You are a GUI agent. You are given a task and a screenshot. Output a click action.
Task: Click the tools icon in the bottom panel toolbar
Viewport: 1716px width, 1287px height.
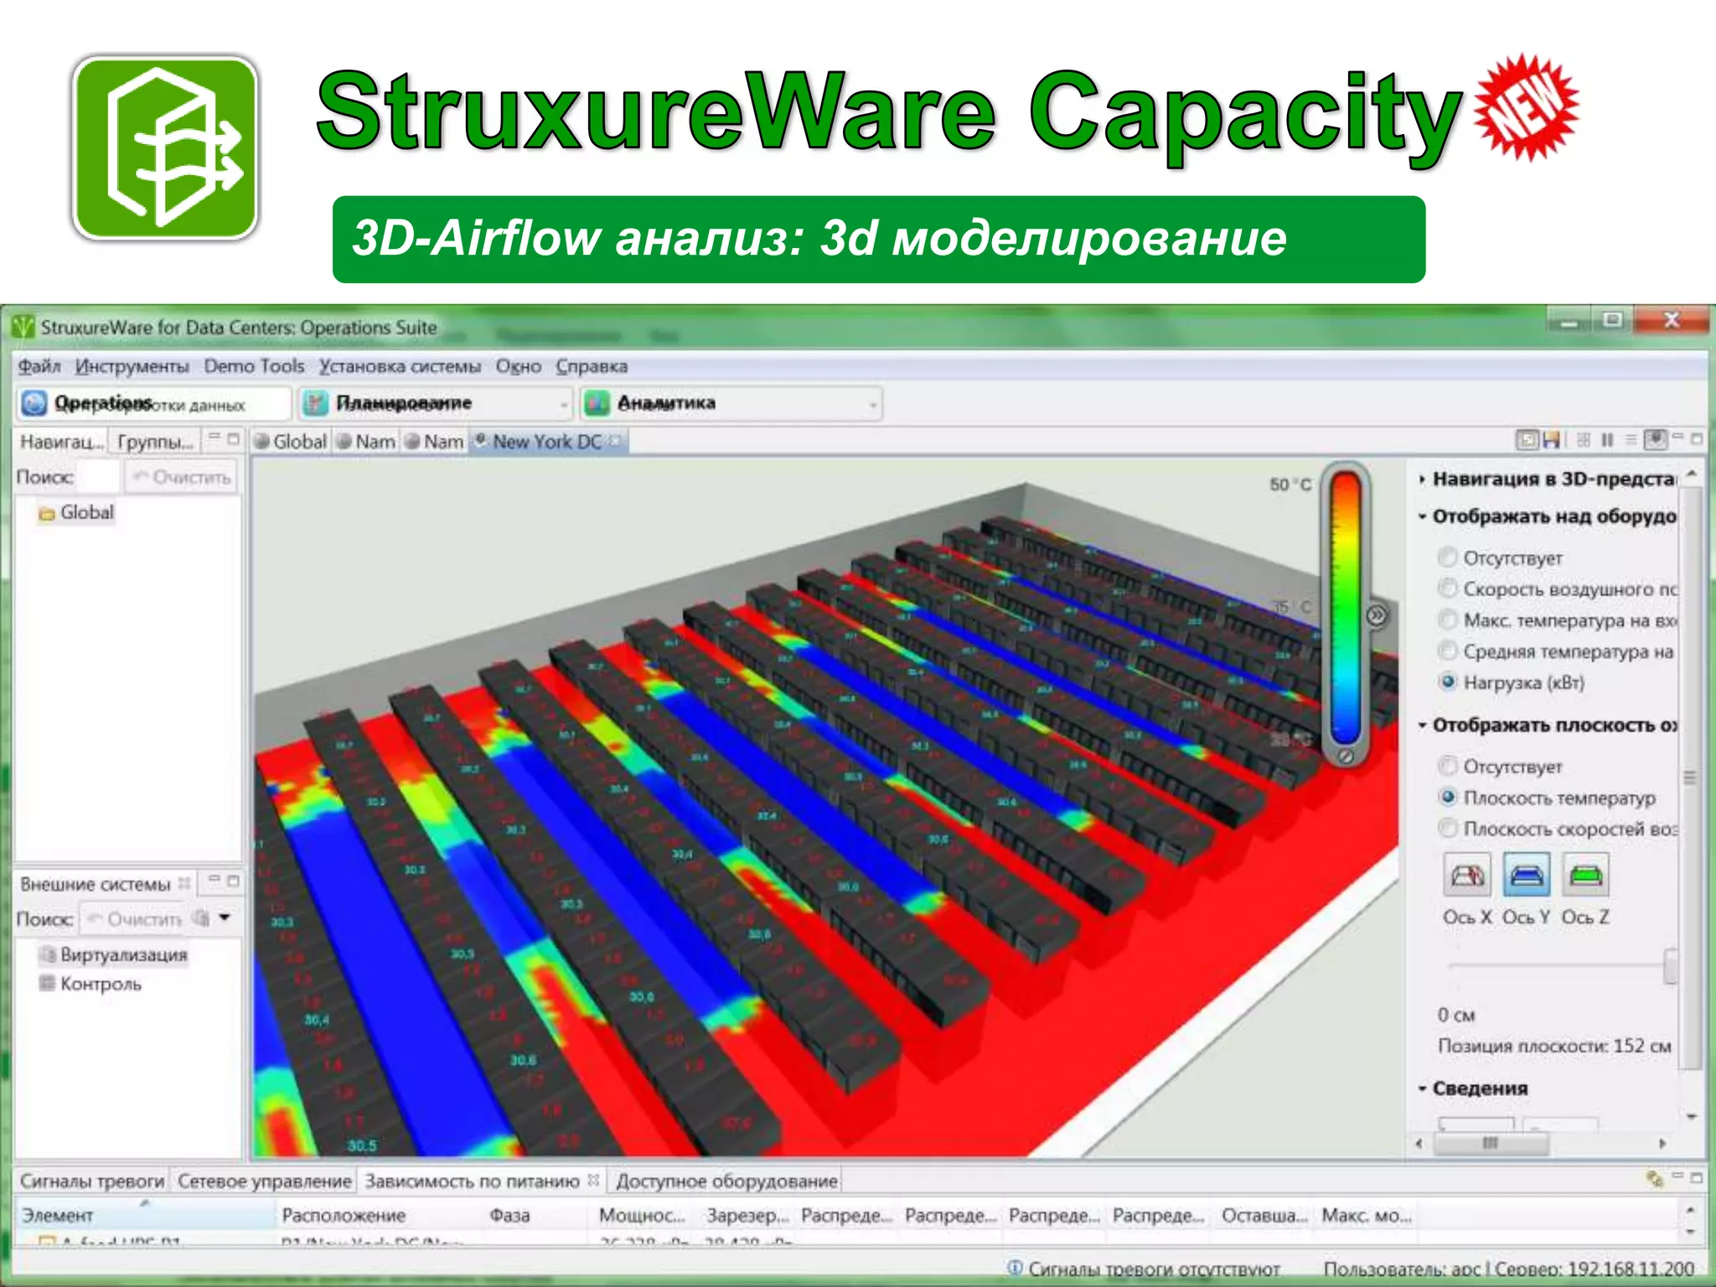pos(1655,1179)
